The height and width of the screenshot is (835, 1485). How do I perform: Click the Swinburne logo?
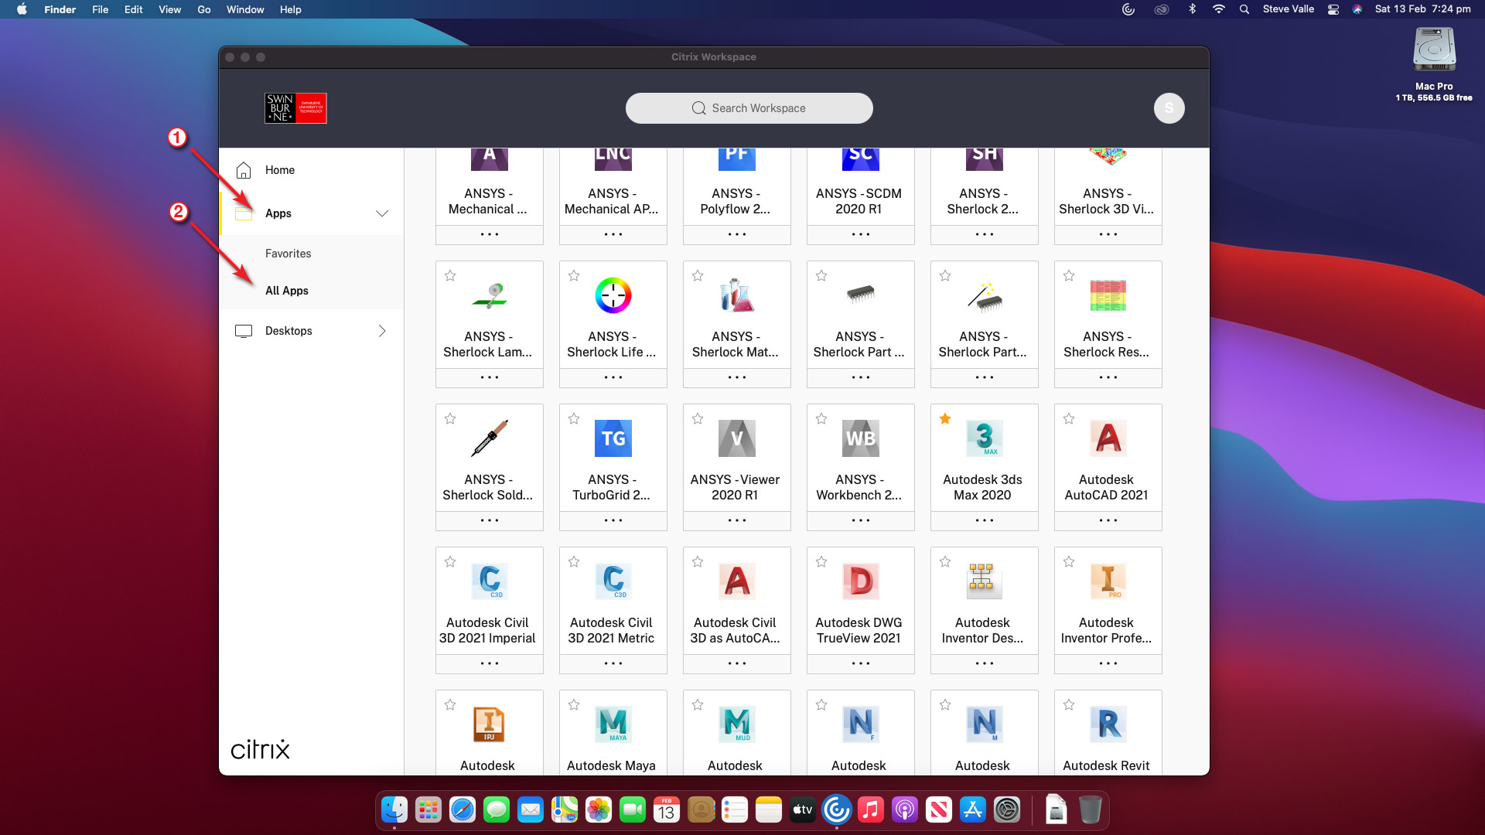(x=295, y=108)
